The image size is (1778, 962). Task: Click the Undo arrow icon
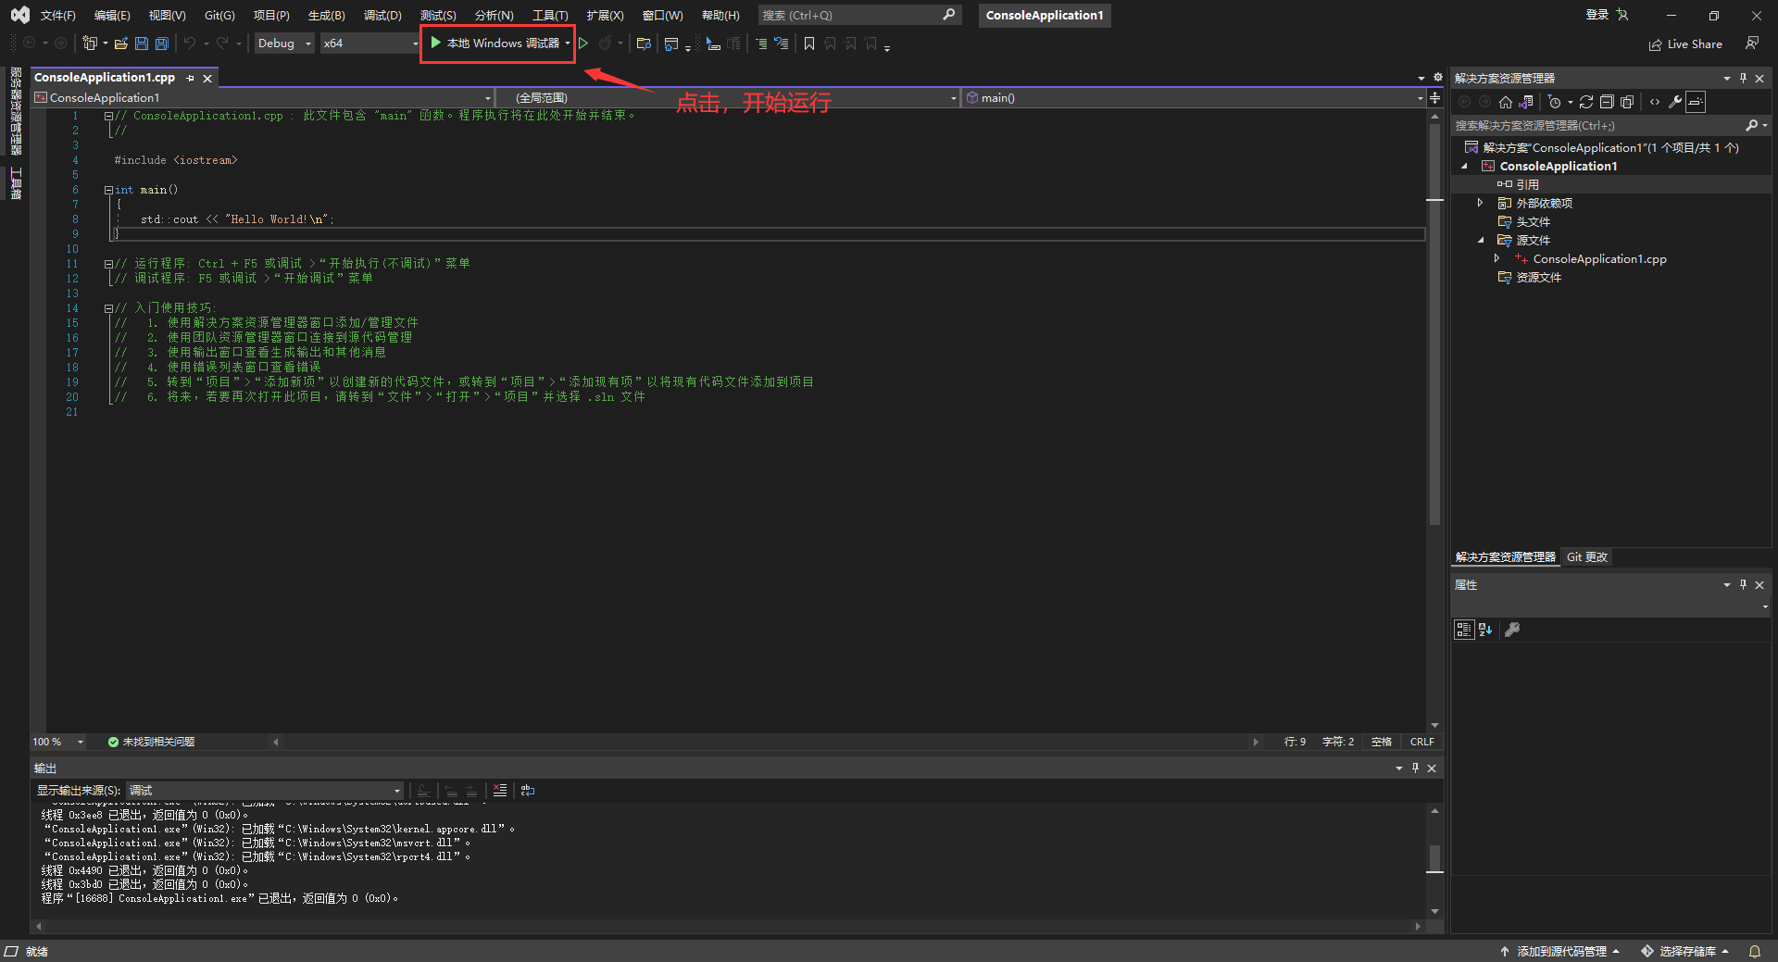pos(190,44)
